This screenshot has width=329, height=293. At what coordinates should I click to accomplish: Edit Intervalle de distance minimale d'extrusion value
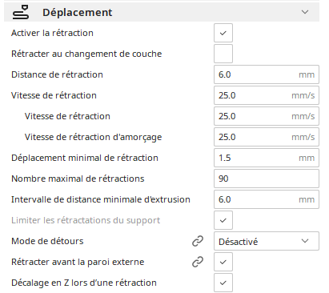tap(267, 199)
